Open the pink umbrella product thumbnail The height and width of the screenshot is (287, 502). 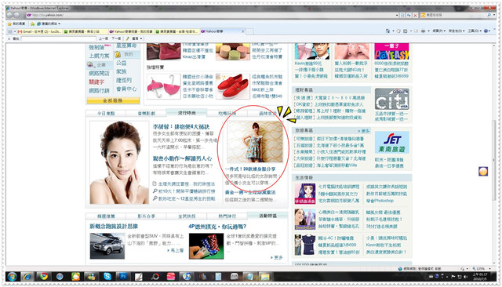(164, 86)
